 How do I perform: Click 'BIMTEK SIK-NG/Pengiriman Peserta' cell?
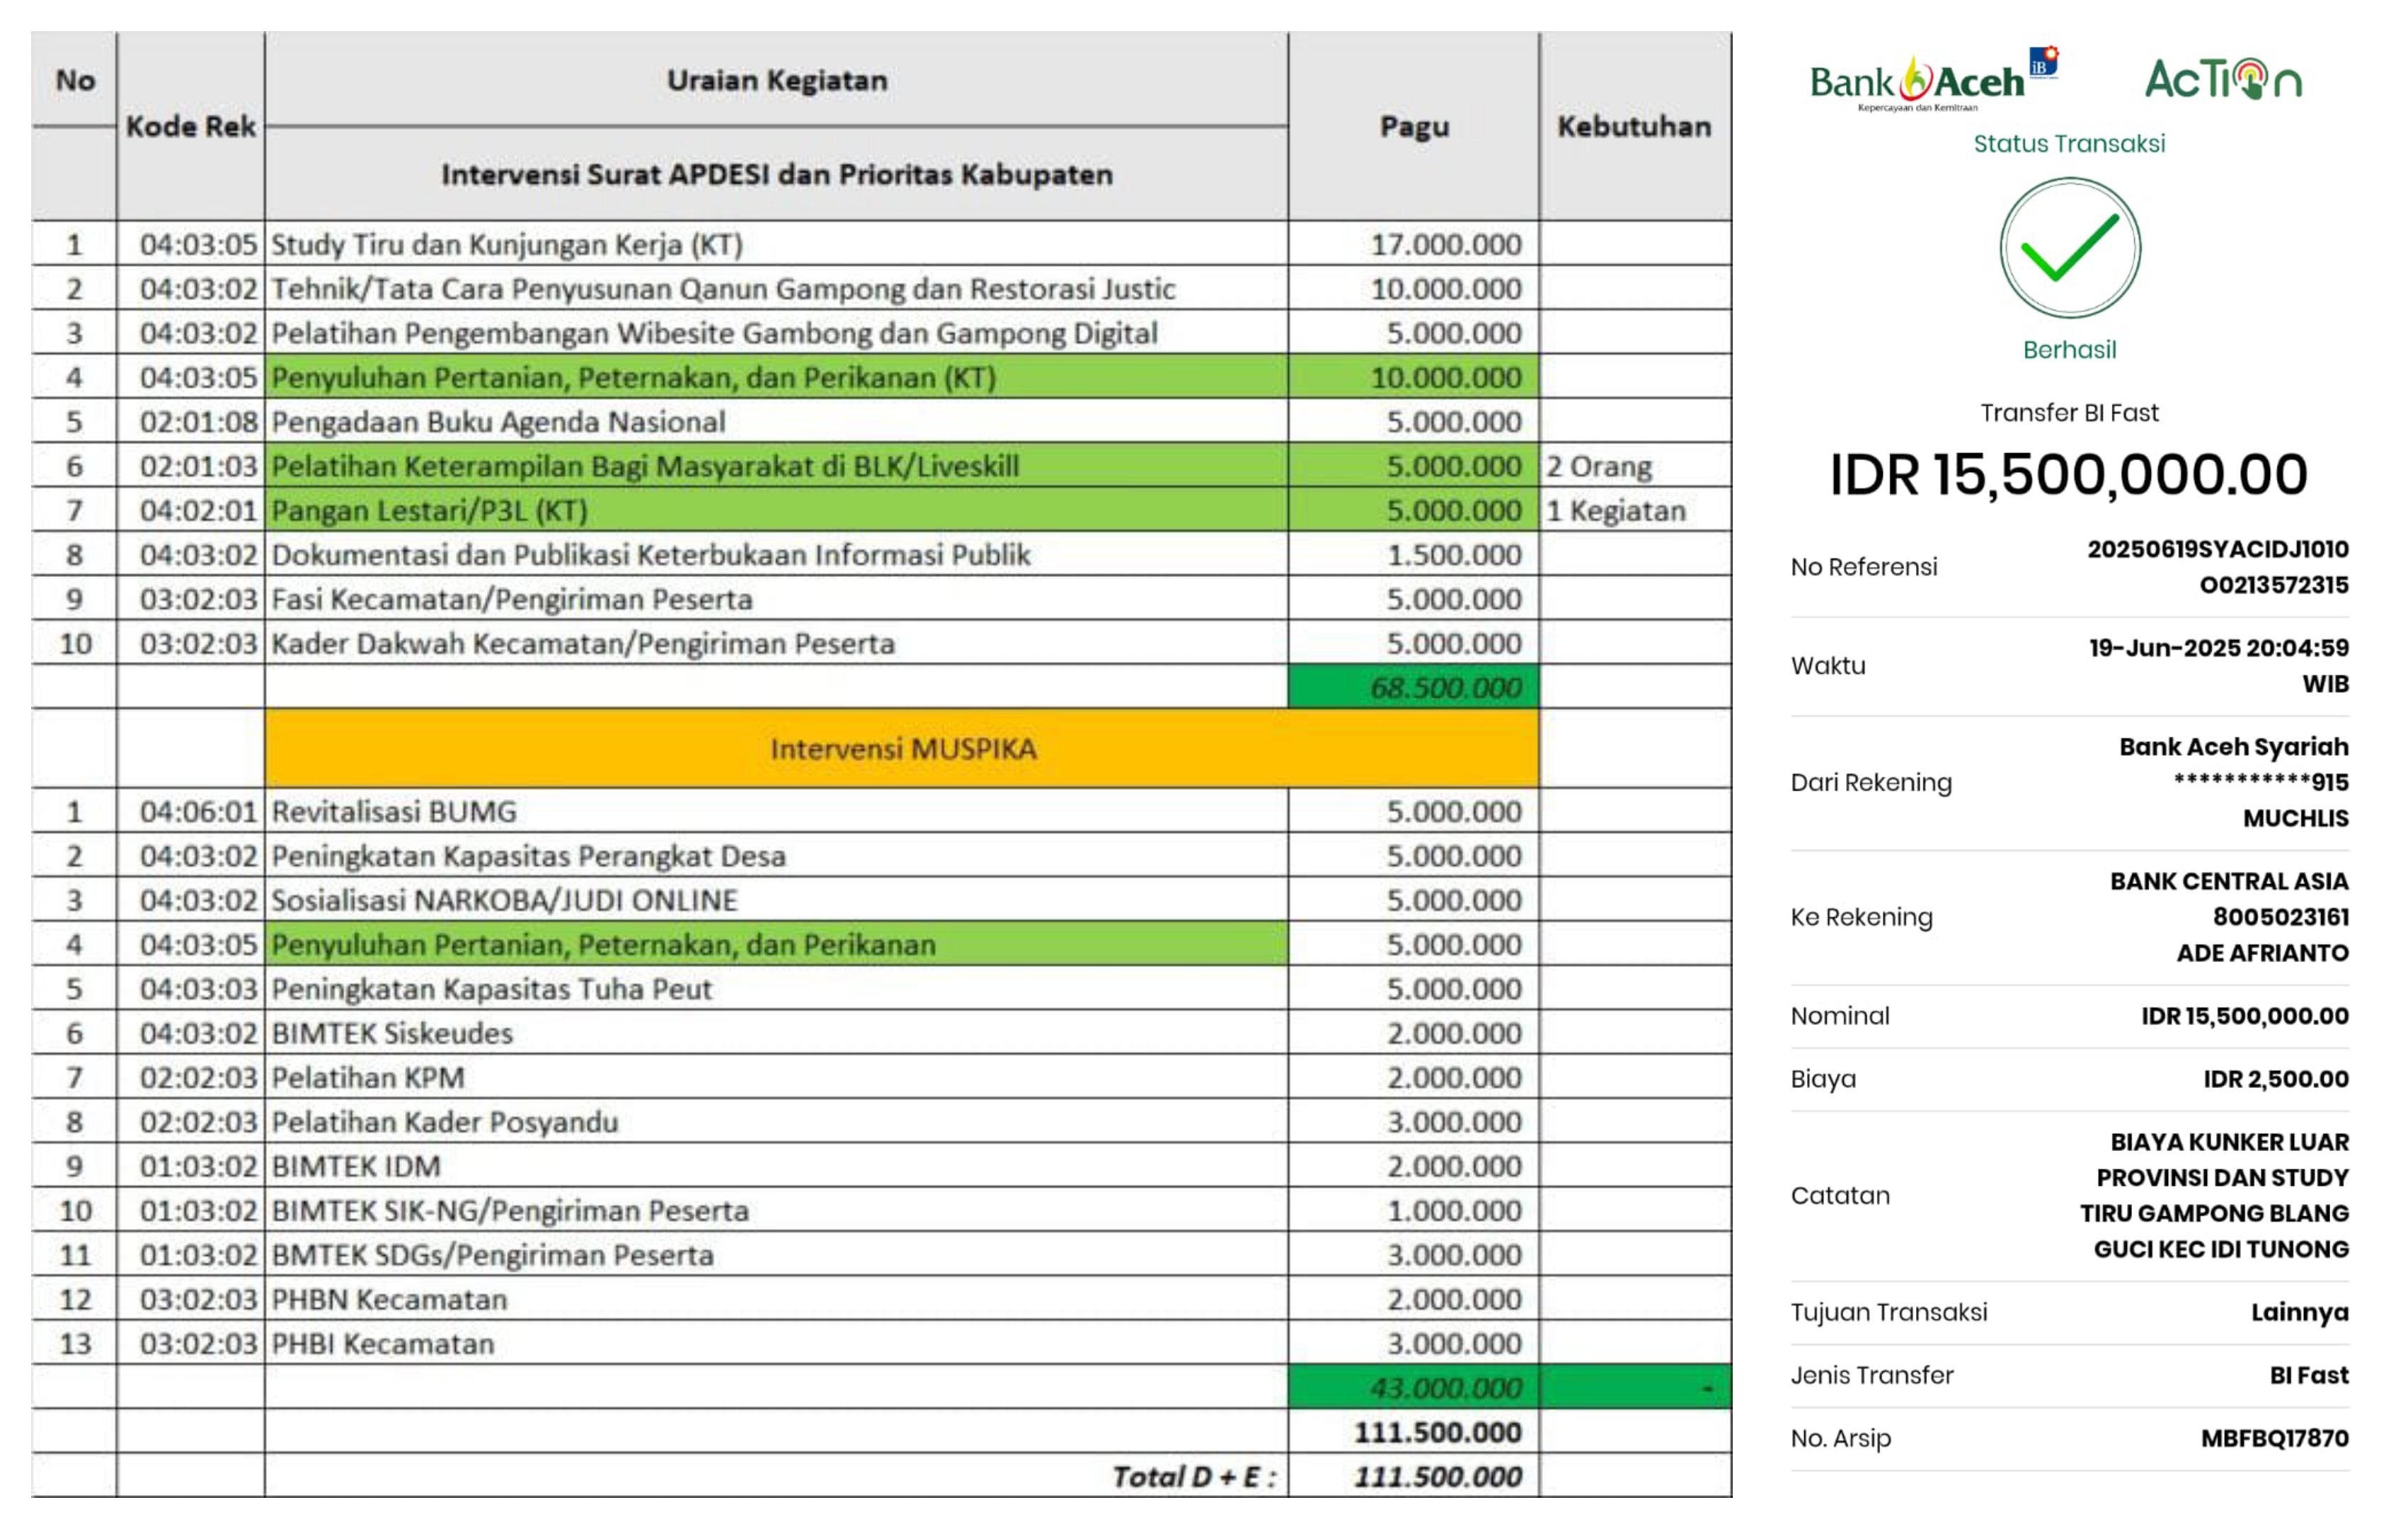click(x=776, y=1210)
